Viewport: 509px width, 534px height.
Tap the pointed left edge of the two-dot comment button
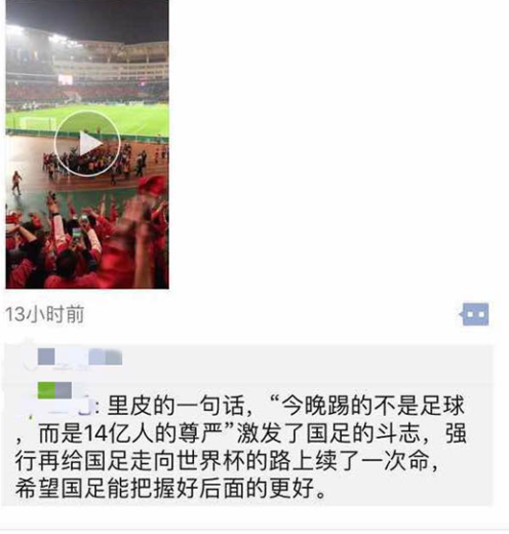point(461,314)
